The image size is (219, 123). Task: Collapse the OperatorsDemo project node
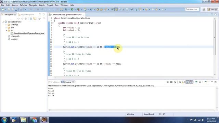[3, 22]
